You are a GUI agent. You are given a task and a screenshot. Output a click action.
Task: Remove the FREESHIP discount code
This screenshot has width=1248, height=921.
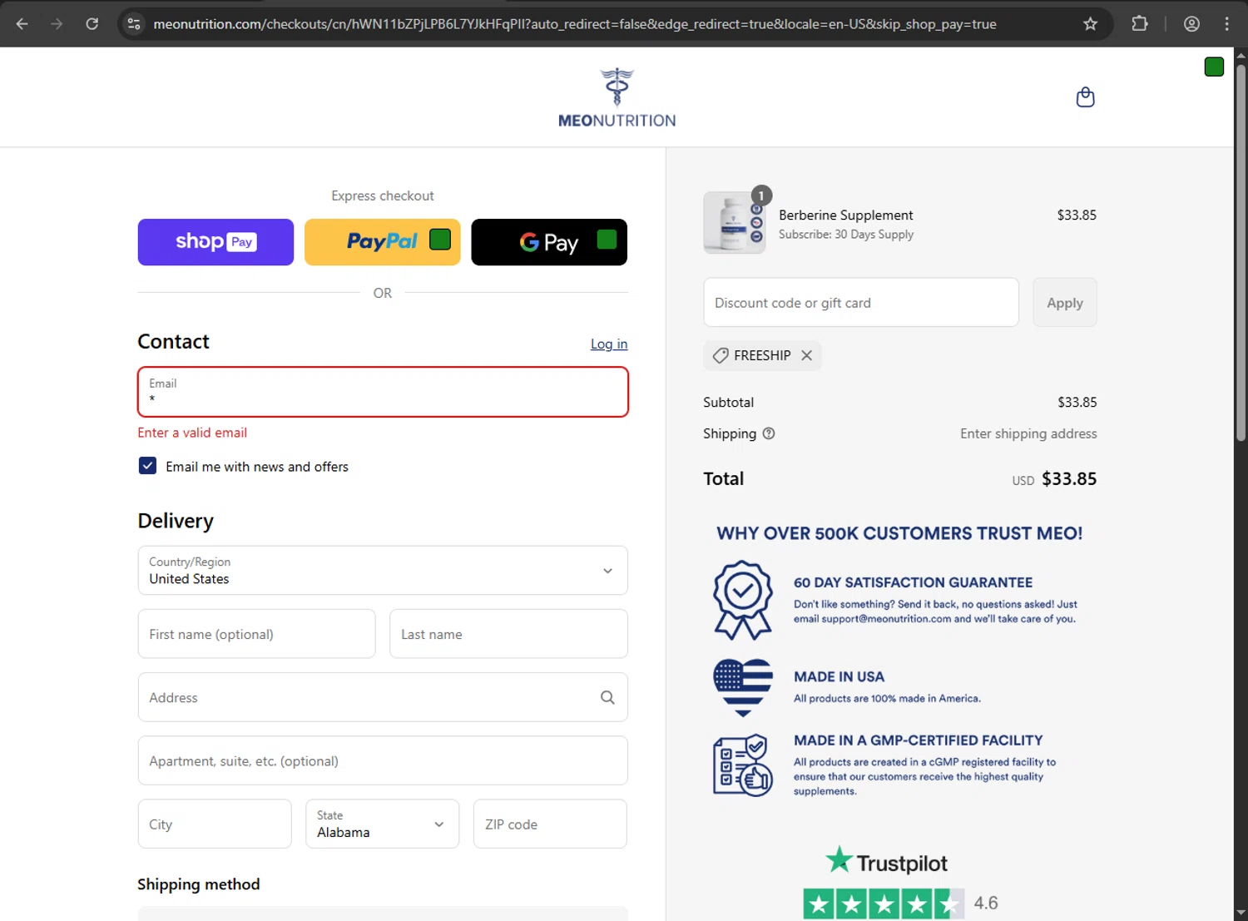tap(806, 355)
